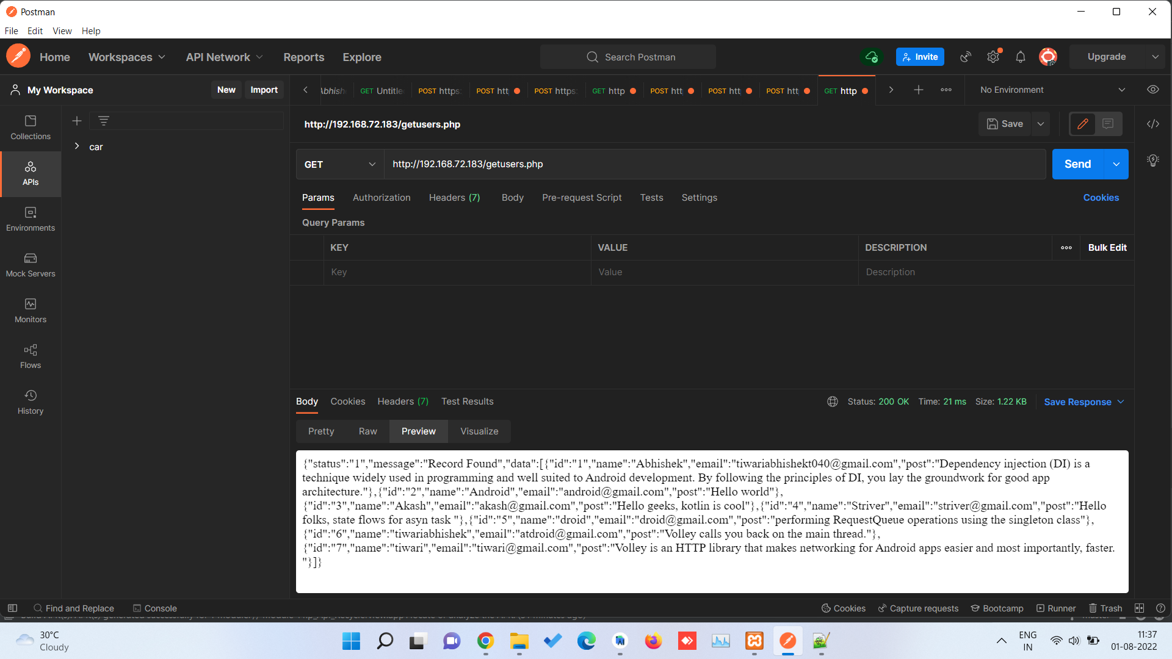Open the APIs sidebar panel

[31, 174]
